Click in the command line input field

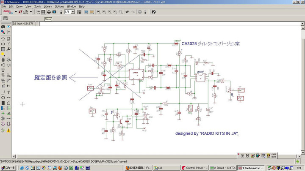(169, 23)
